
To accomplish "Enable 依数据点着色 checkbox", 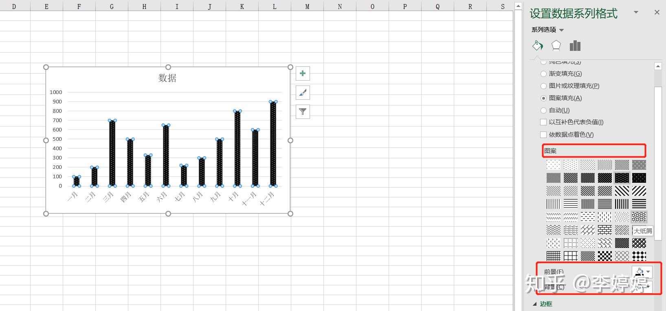I will (543, 135).
